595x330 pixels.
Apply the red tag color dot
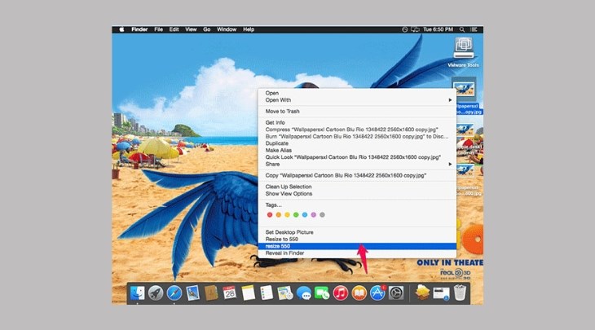click(269, 214)
